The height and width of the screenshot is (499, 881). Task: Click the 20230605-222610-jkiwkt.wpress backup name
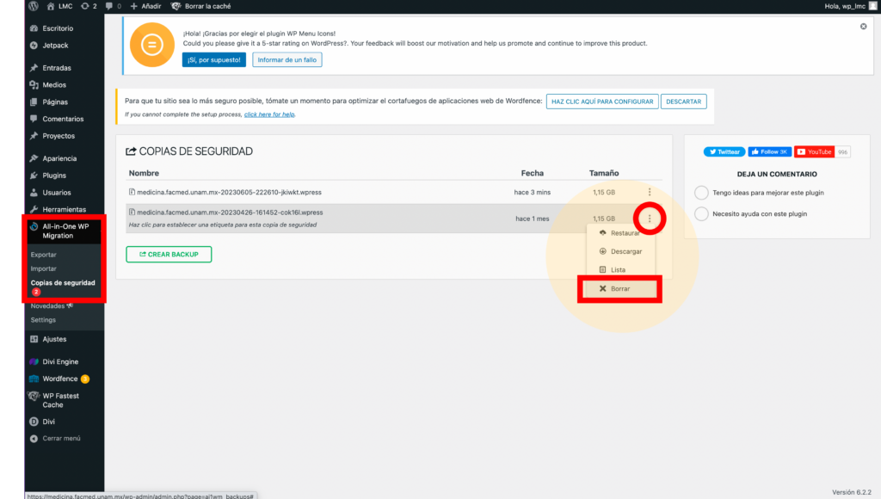(x=229, y=192)
